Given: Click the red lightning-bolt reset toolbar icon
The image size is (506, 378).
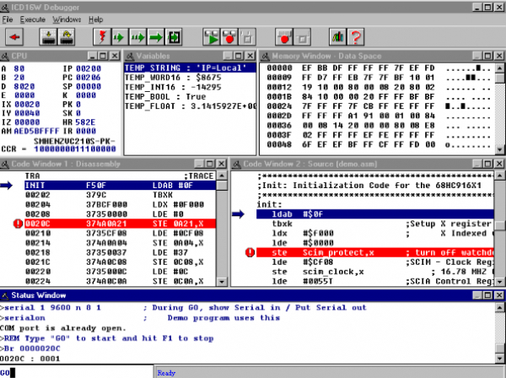Looking at the screenshot, I should tap(102, 37).
